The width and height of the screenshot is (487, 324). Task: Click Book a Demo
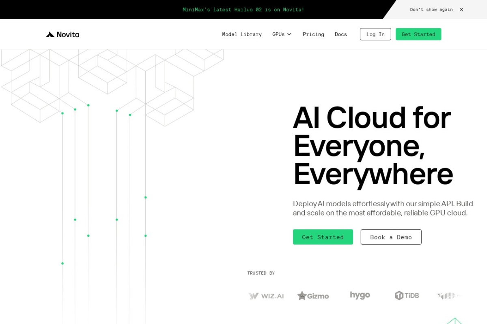(x=391, y=237)
